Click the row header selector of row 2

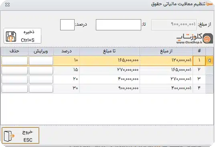(x=209, y=70)
